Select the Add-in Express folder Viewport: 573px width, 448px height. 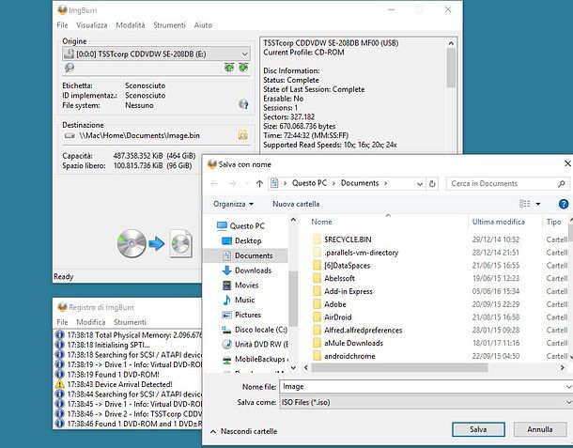coord(343,291)
